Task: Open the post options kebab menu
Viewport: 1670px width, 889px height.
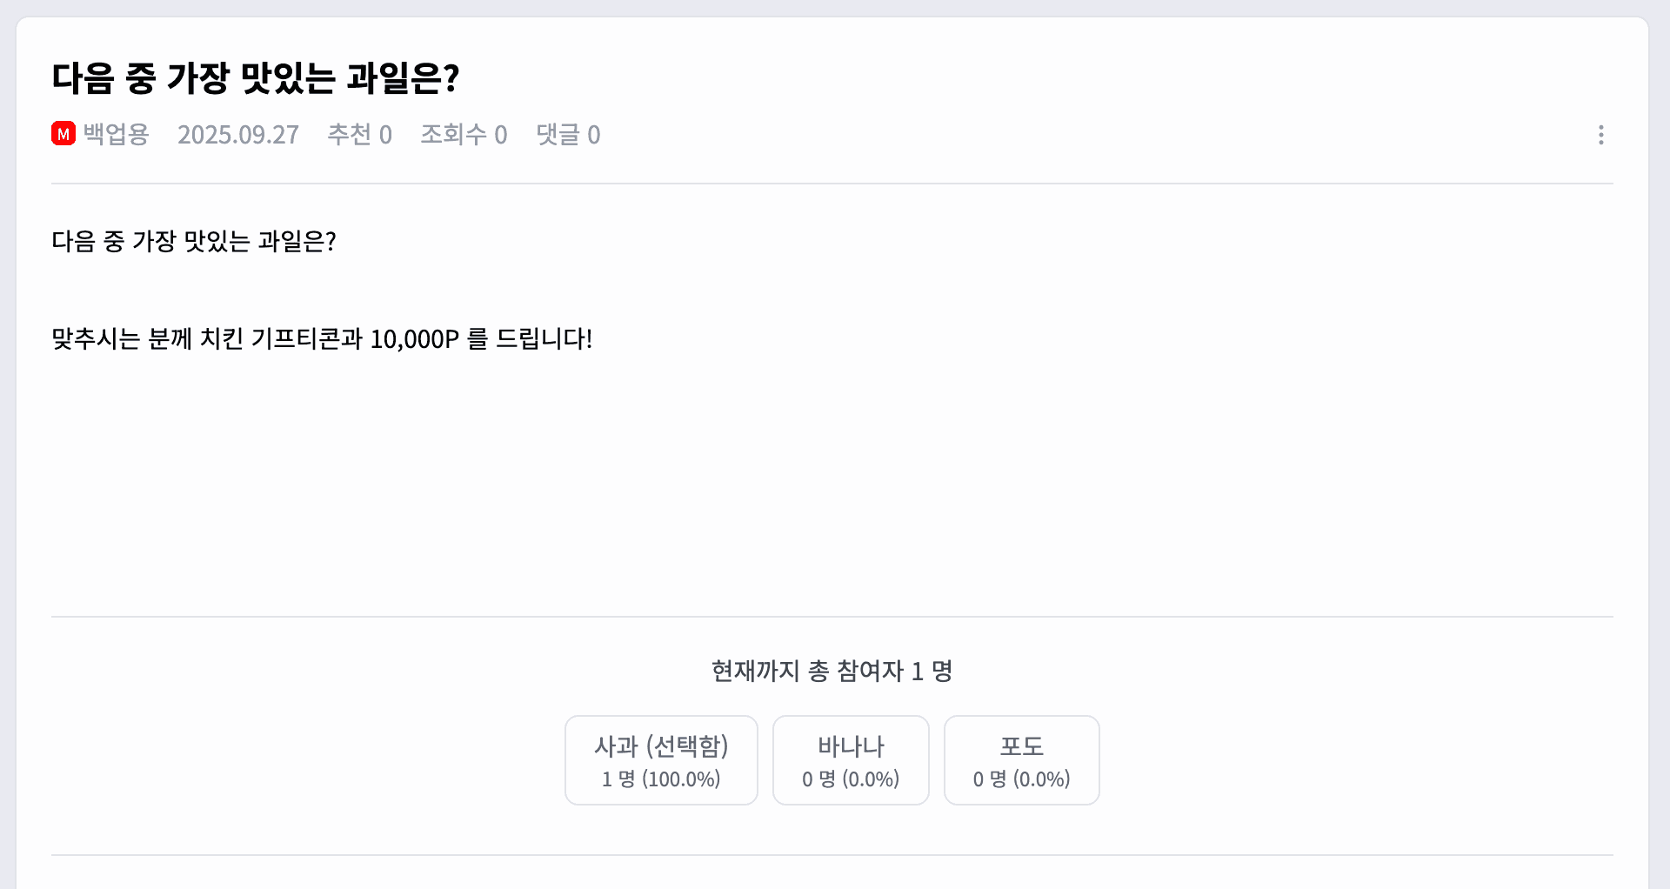Action: click(x=1601, y=135)
